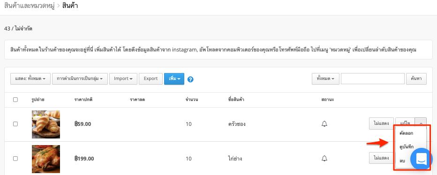Image resolution: width=437 pixels, height=175 pixels.
Task: Open the แสดง: ทั้งหมด filter dropdown
Action: (x=30, y=79)
